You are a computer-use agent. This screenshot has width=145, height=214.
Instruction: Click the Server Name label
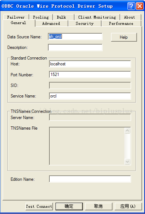click(22, 118)
